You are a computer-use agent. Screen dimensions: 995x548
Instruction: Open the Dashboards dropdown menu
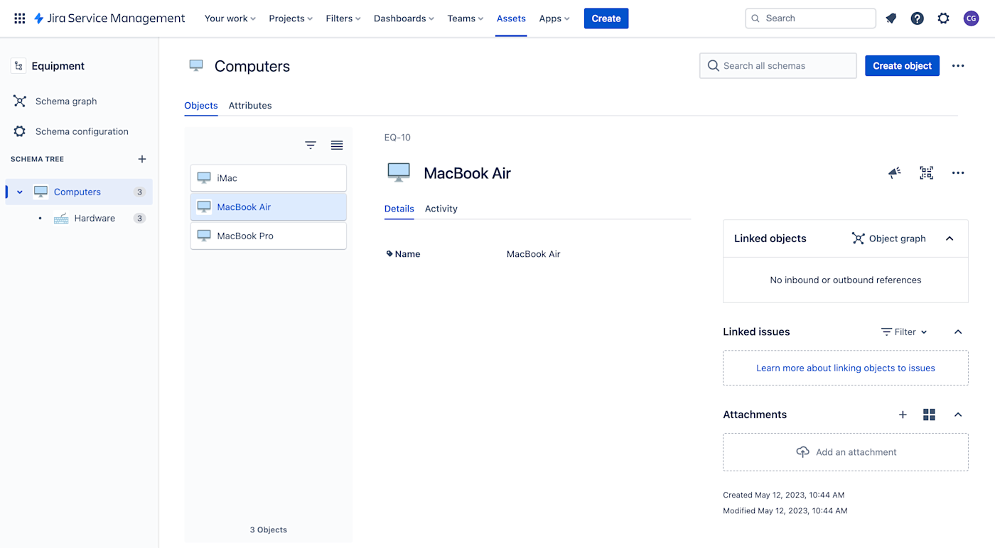[404, 18]
